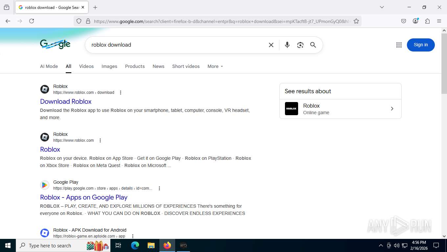The width and height of the screenshot is (447, 252).
Task: Click Roblox - APK Download for Android text
Action: coord(90,230)
